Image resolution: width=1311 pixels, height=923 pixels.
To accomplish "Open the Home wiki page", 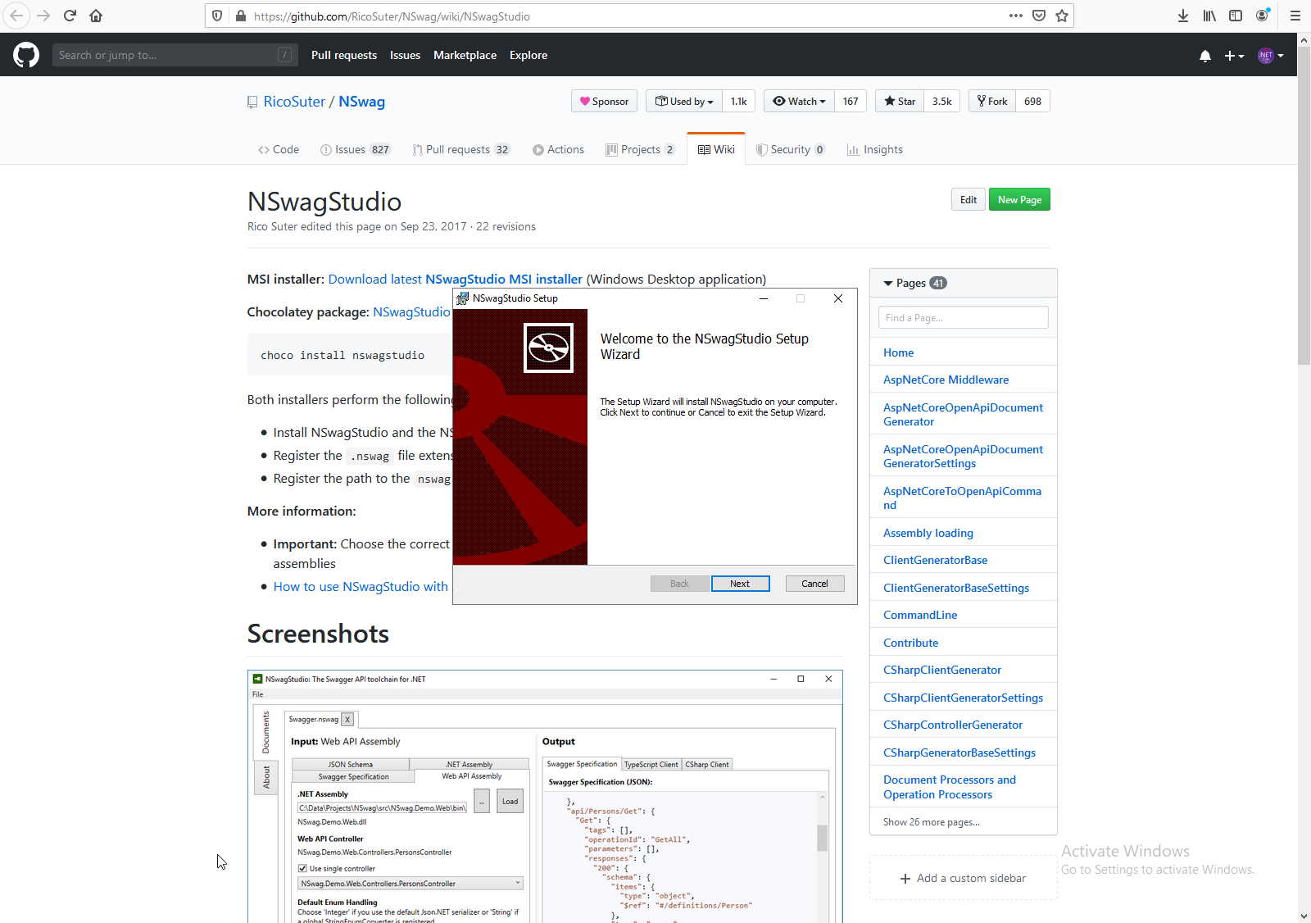I will 898,352.
